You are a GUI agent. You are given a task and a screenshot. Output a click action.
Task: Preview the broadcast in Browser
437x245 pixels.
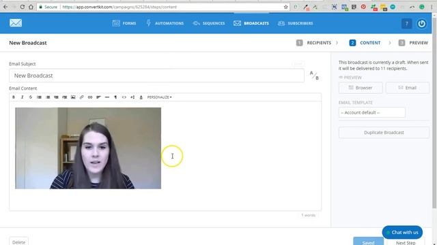point(361,88)
